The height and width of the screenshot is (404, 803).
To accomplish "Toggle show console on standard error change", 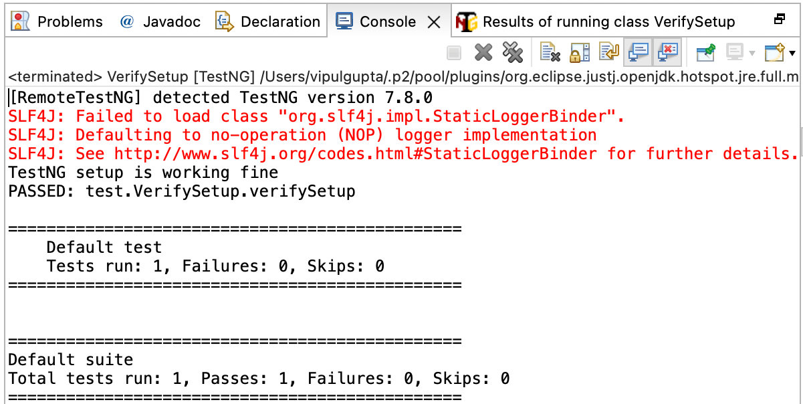I will (x=668, y=52).
